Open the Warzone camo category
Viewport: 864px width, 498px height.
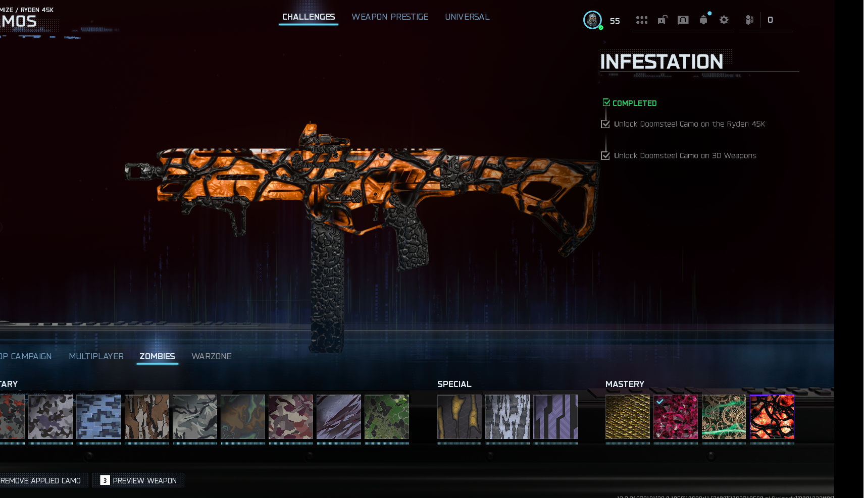tap(212, 357)
